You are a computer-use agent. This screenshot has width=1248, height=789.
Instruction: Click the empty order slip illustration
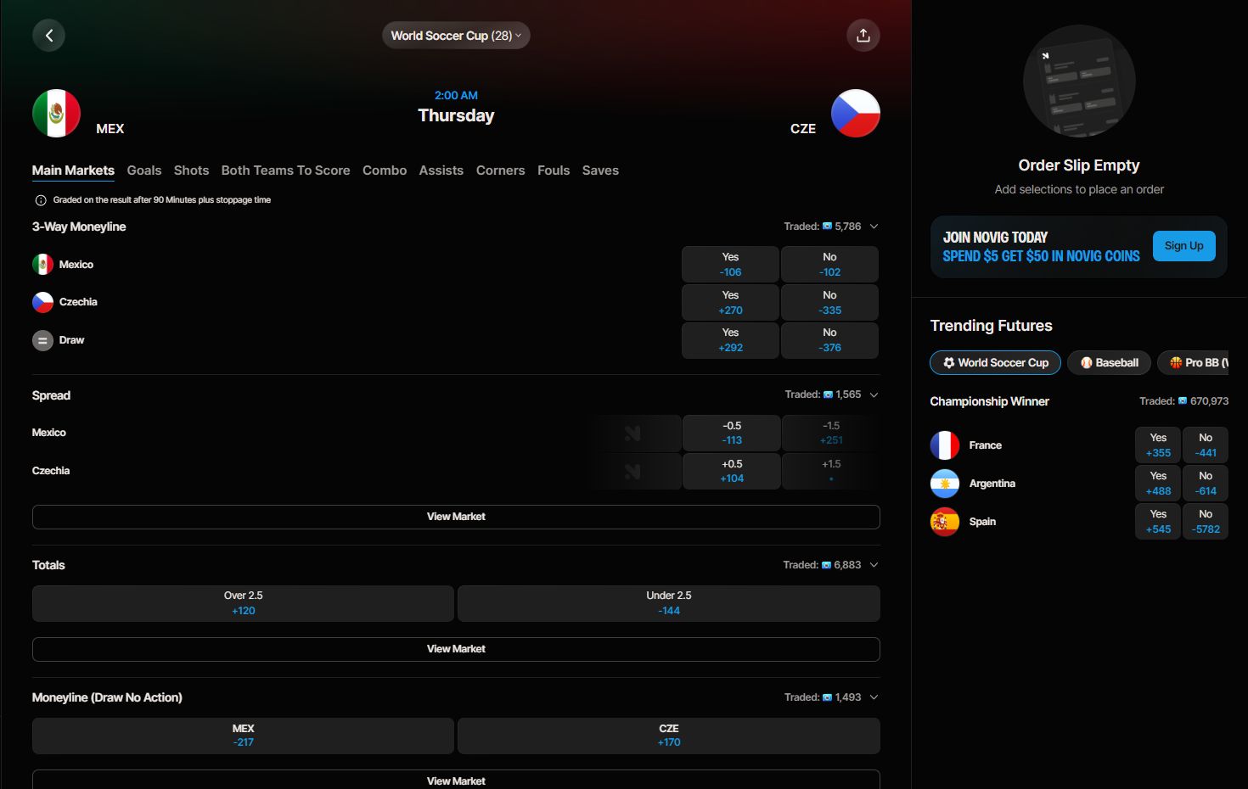[1079, 81]
